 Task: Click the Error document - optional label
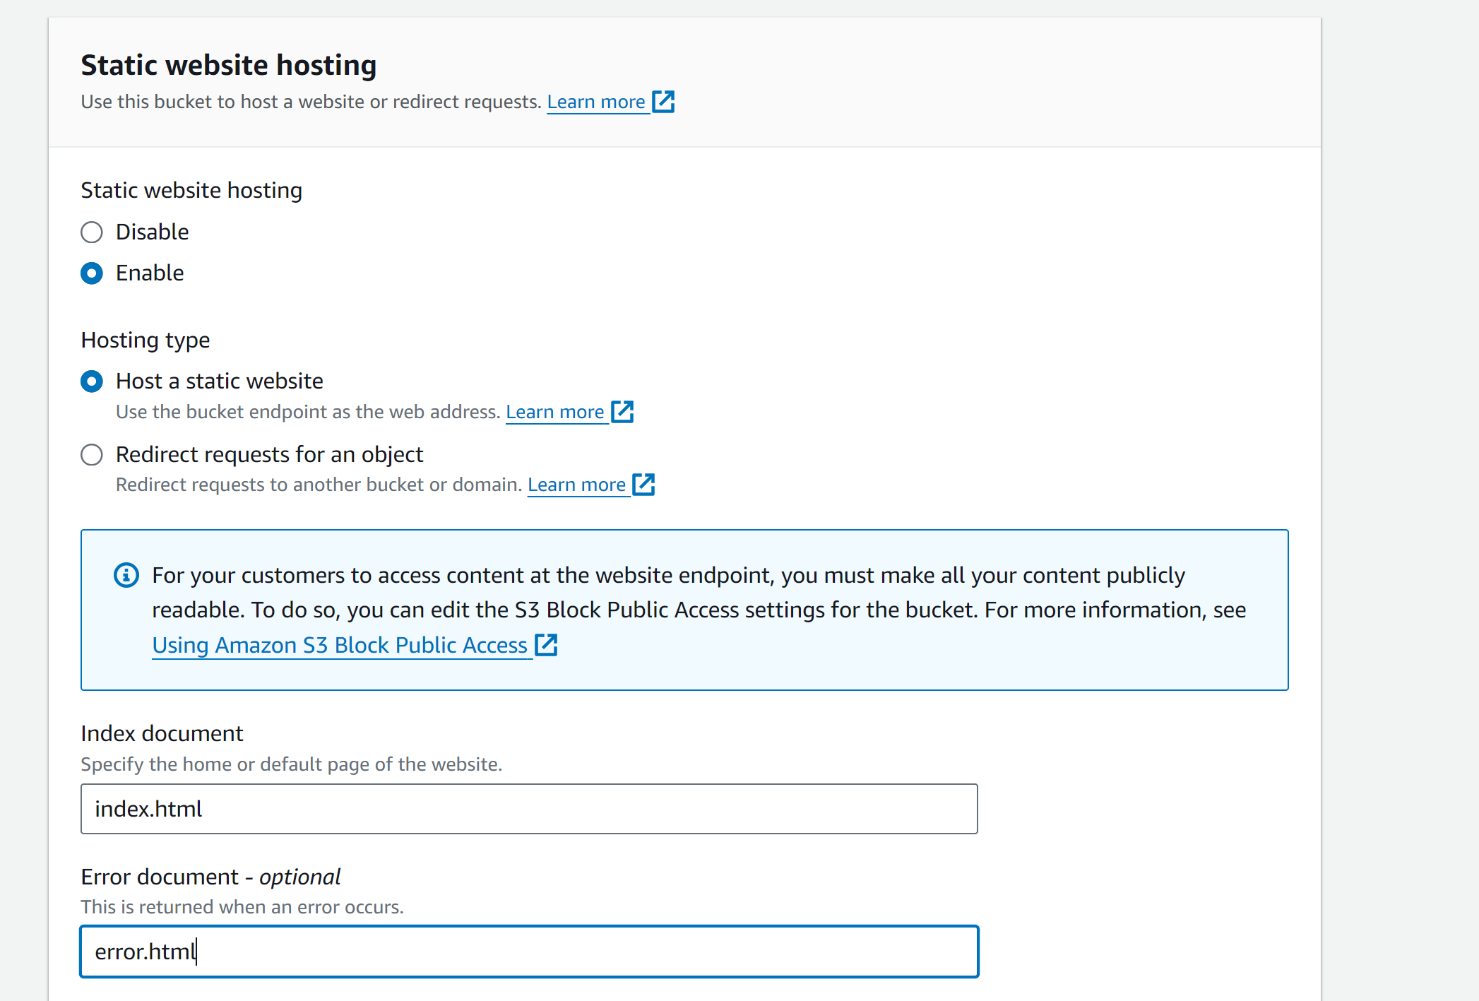point(210,877)
